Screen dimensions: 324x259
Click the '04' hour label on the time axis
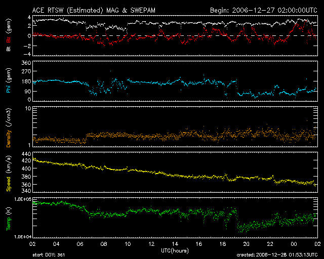pos(56,244)
